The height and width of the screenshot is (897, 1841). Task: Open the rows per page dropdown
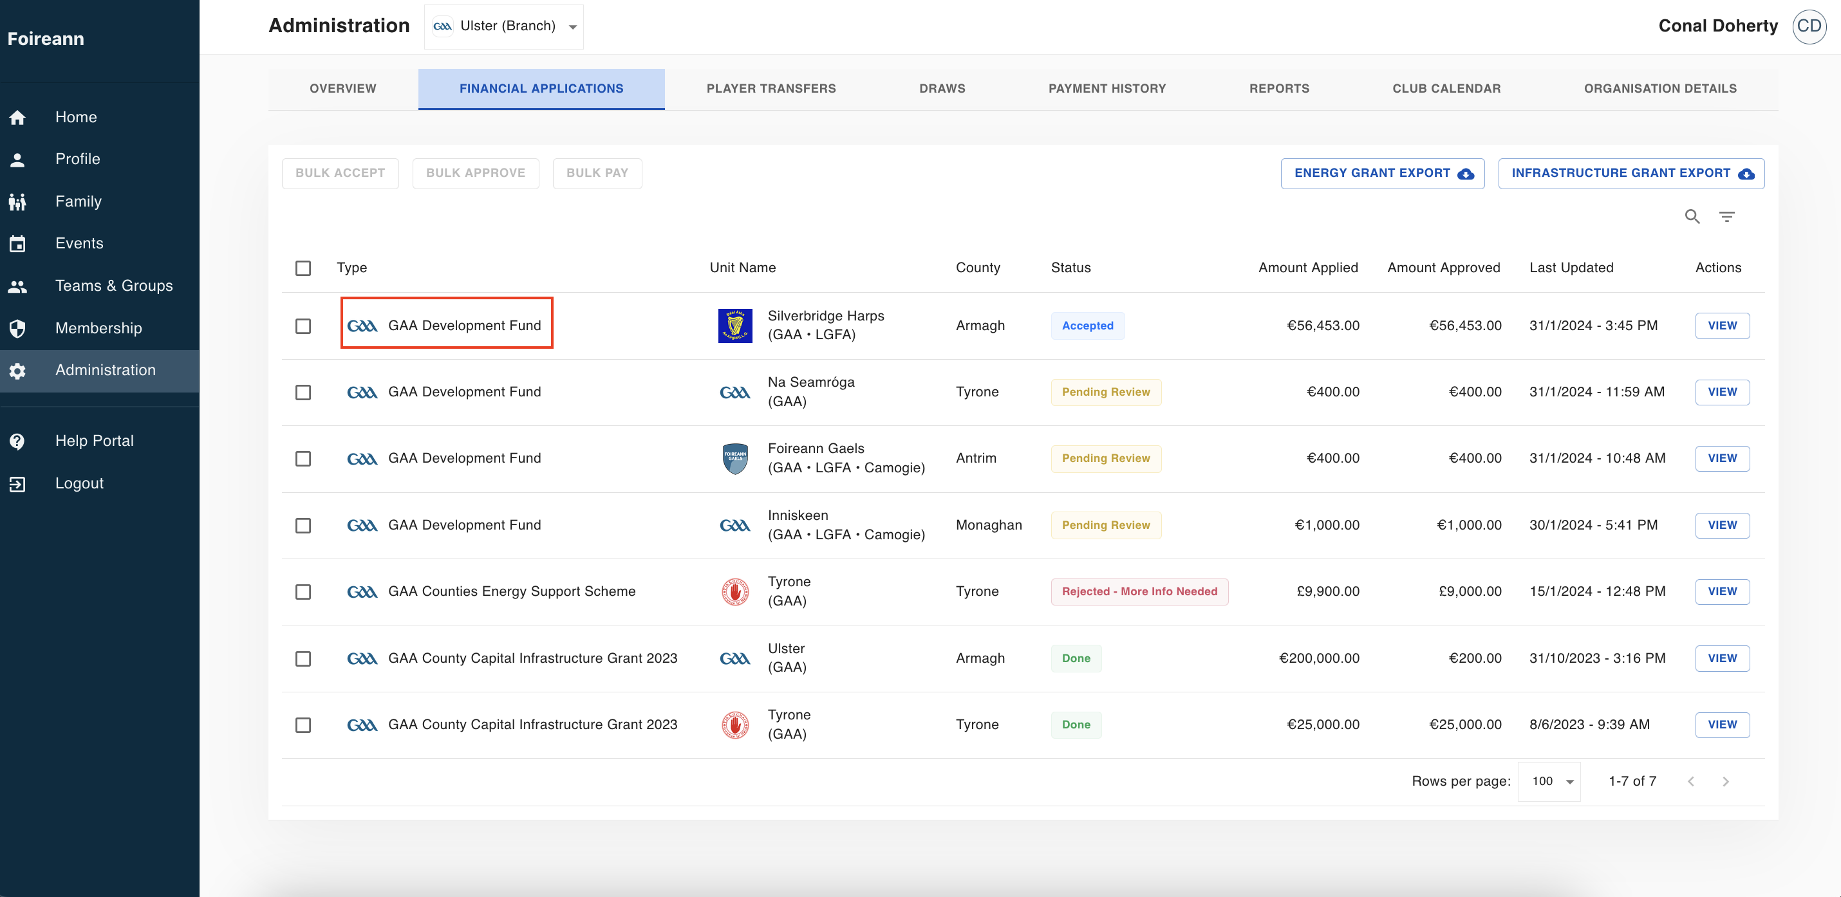click(1550, 782)
